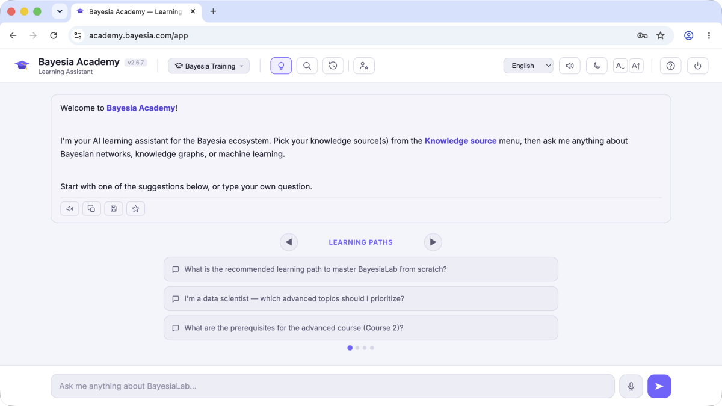Viewport: 722px width, 406px height.
Task: Open the English language dropdown
Action: (528, 66)
